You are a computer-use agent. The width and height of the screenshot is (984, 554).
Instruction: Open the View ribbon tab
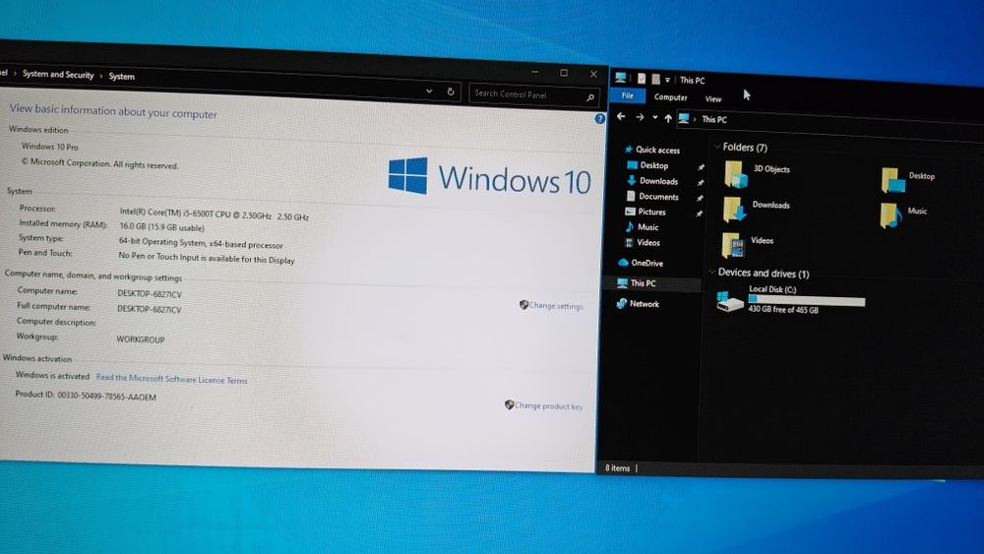click(x=712, y=99)
